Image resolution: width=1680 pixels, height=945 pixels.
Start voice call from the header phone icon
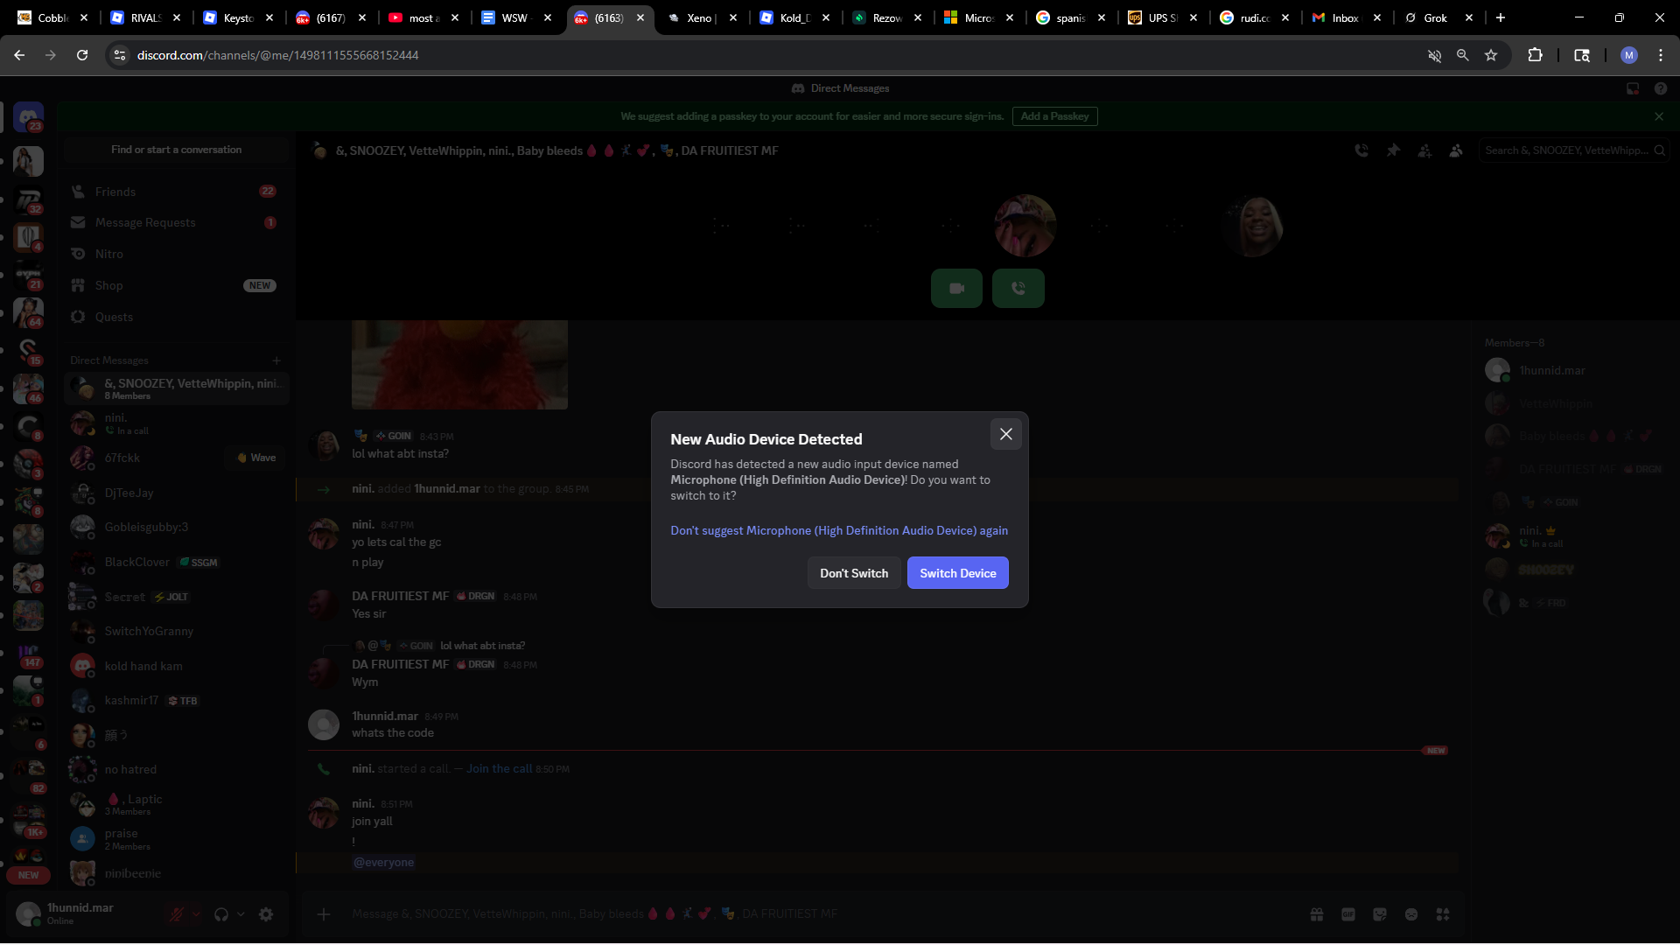pos(1361,150)
